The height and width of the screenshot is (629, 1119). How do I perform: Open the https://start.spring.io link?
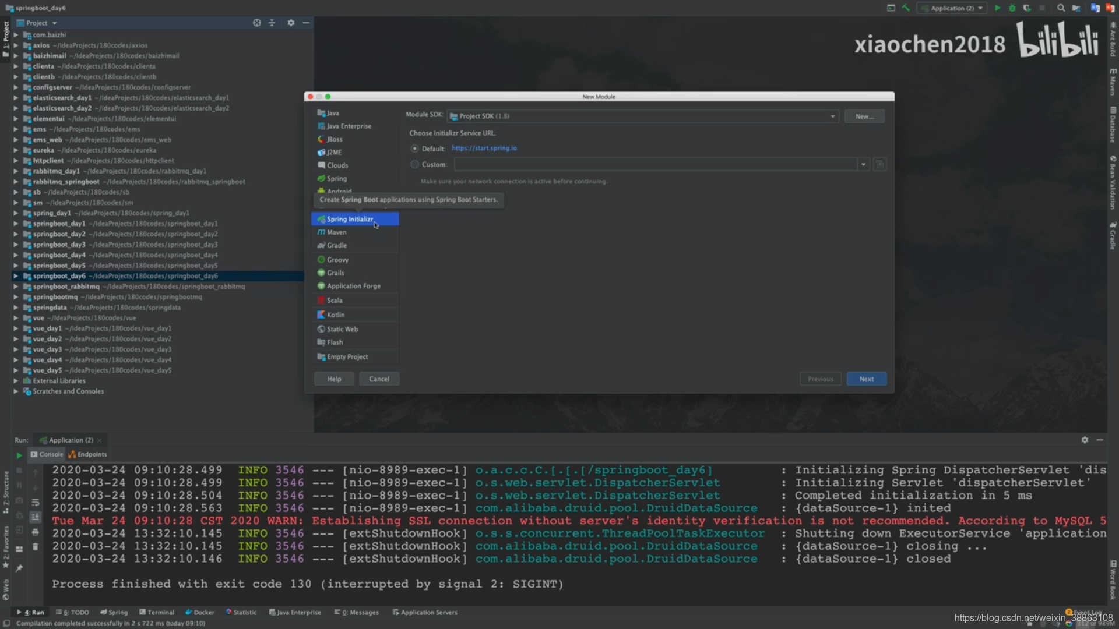click(x=484, y=148)
